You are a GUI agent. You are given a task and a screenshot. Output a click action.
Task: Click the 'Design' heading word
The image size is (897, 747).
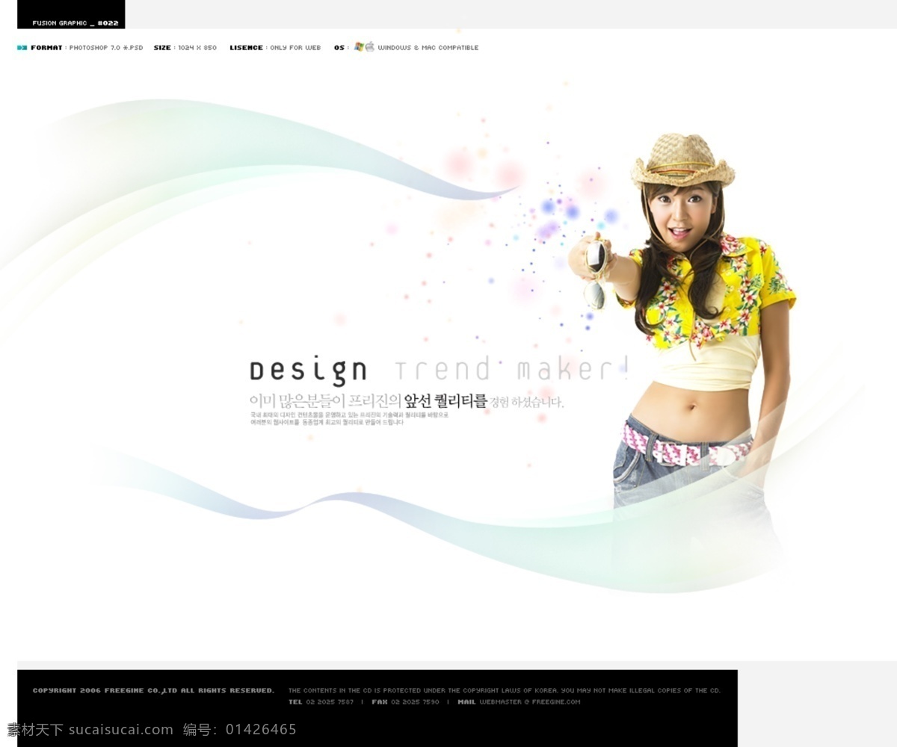[308, 370]
